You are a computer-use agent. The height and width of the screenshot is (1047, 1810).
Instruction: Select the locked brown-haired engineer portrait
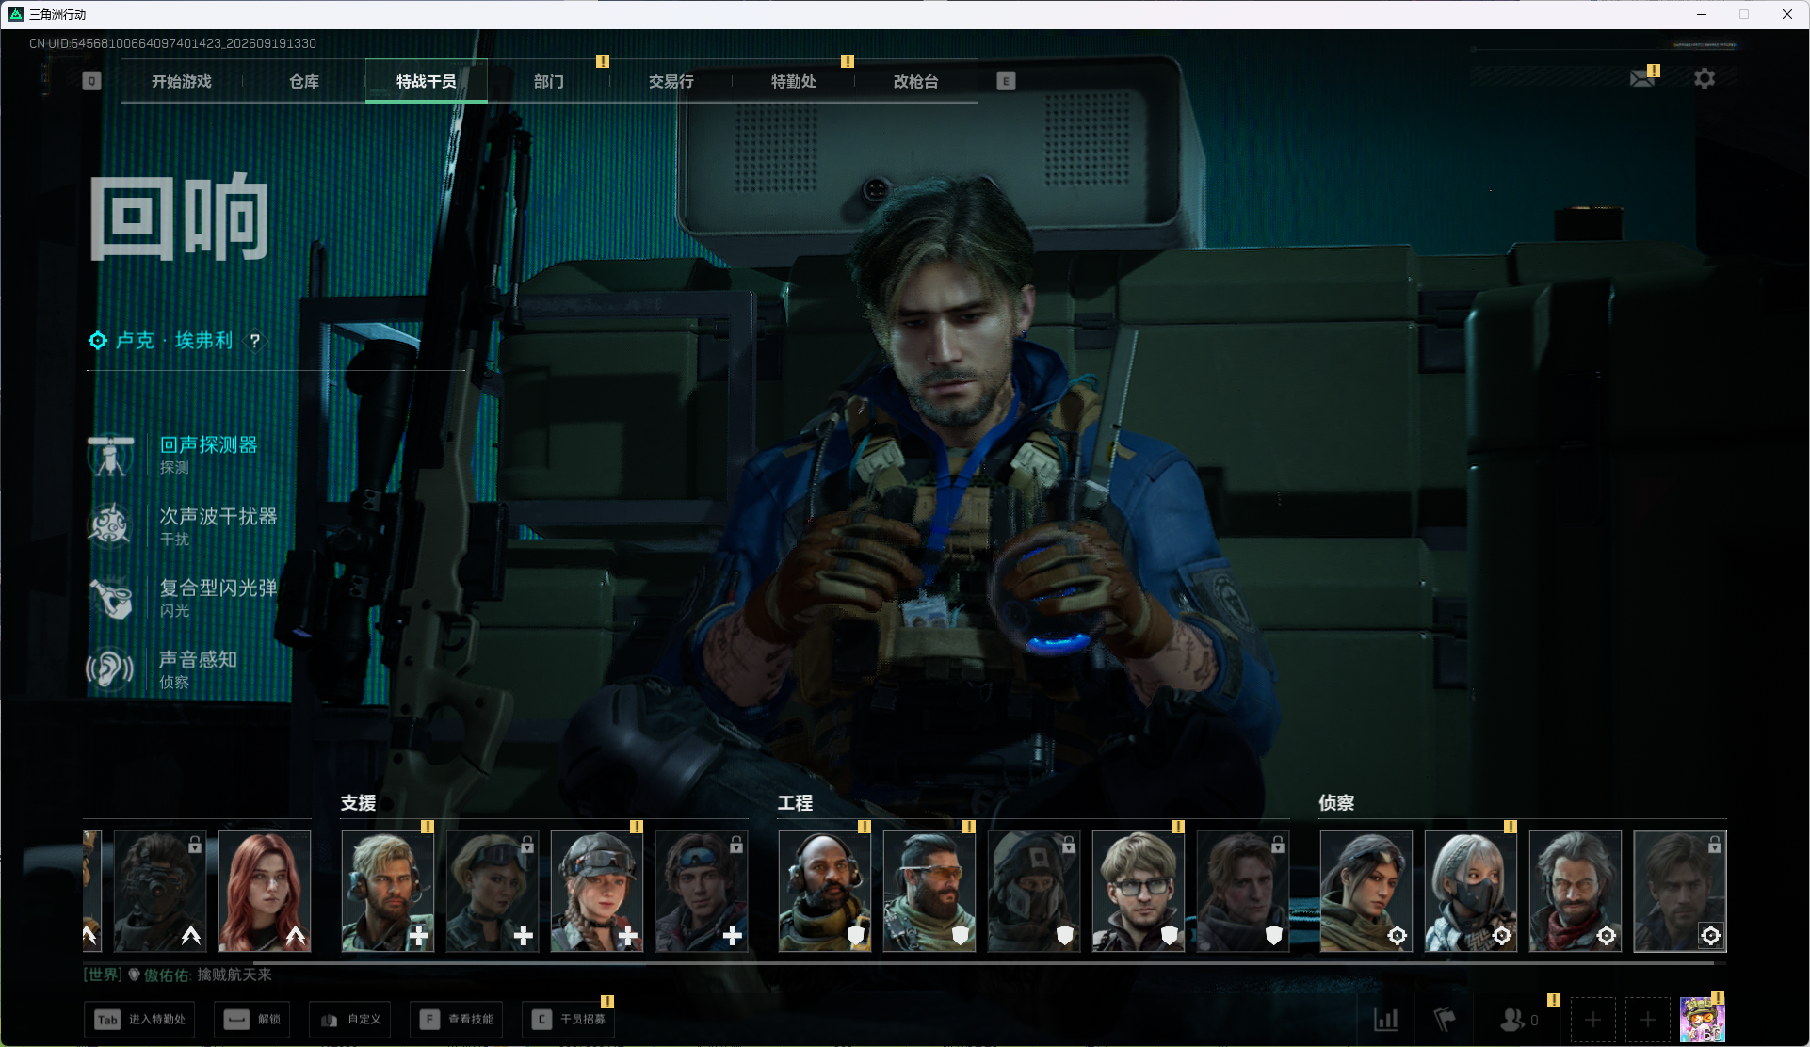coord(1243,891)
